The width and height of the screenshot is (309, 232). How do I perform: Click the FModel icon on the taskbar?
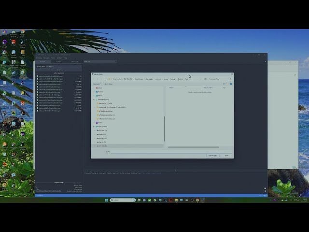tap(203, 200)
